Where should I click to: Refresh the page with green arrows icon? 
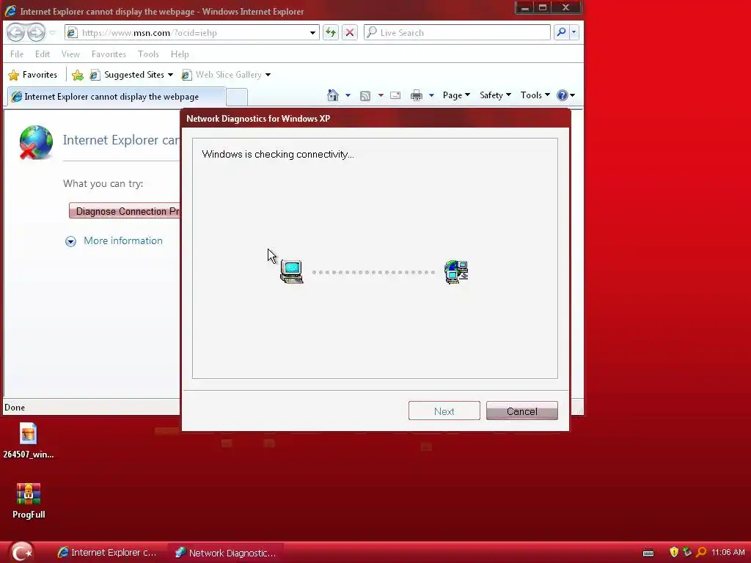tap(331, 32)
